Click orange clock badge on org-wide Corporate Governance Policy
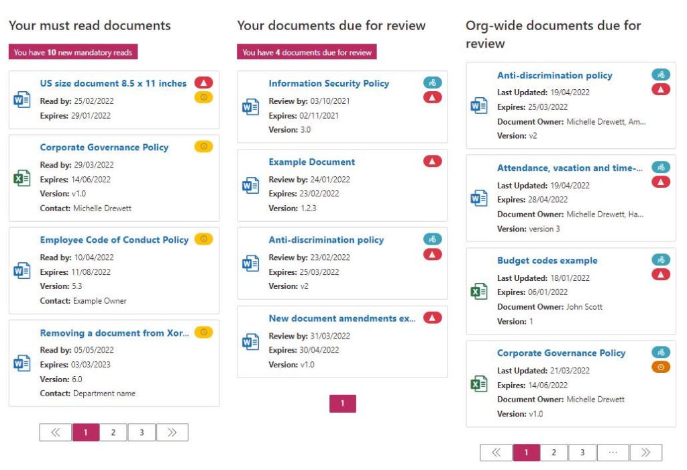 (x=661, y=367)
